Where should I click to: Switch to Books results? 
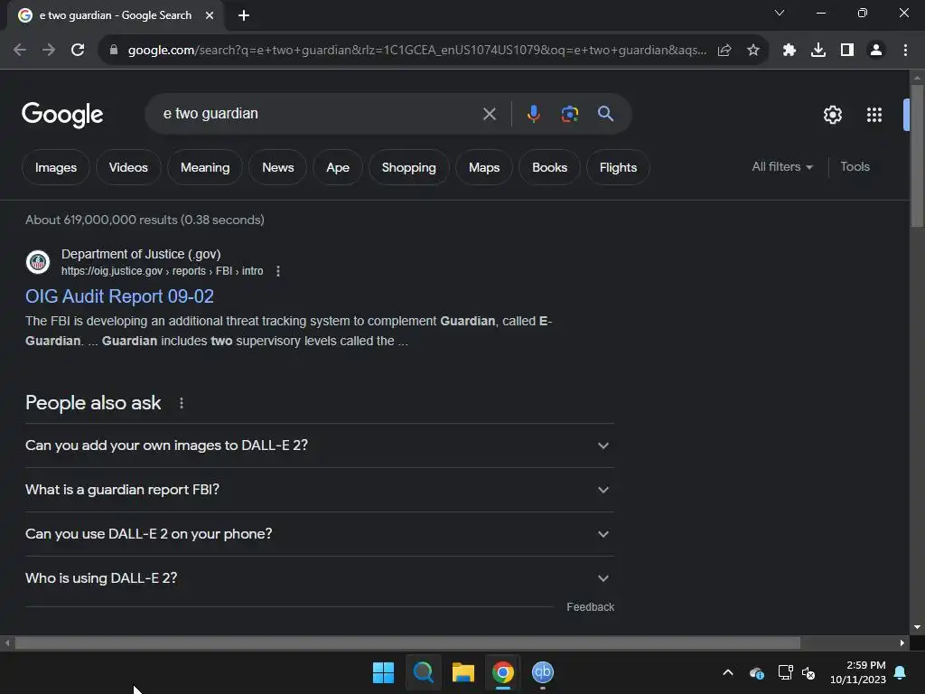click(549, 167)
